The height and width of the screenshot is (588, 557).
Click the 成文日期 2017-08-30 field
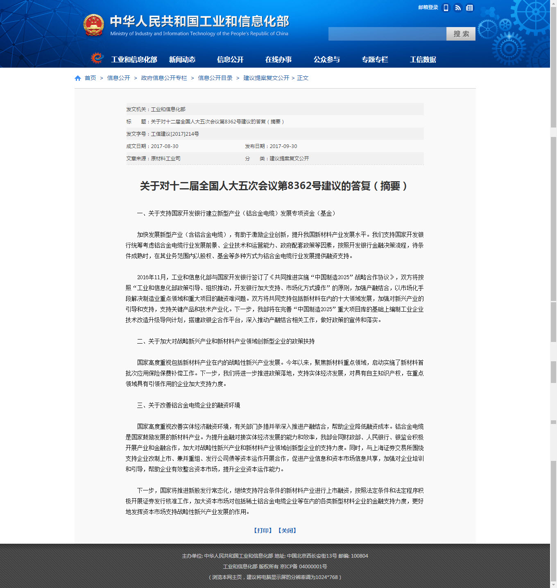[152, 146]
